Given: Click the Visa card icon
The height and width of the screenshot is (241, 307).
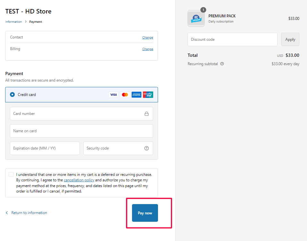Looking at the screenshot, I should [113, 95].
